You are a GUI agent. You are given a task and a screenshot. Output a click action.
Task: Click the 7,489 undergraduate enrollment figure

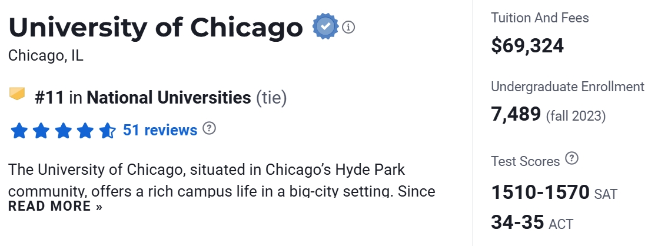[516, 114]
